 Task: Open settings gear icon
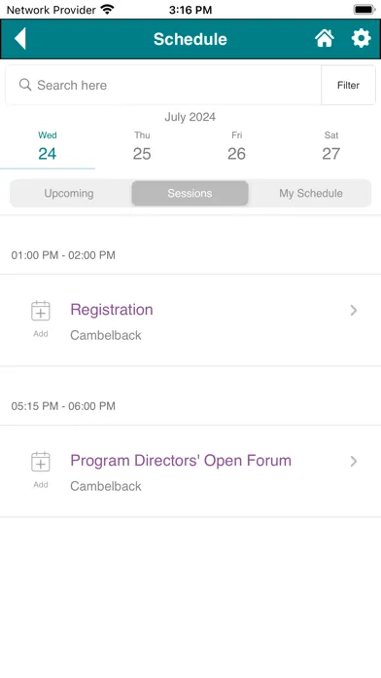click(362, 39)
